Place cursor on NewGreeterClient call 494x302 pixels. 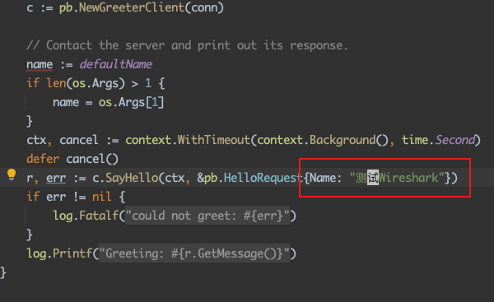pyautogui.click(x=132, y=7)
